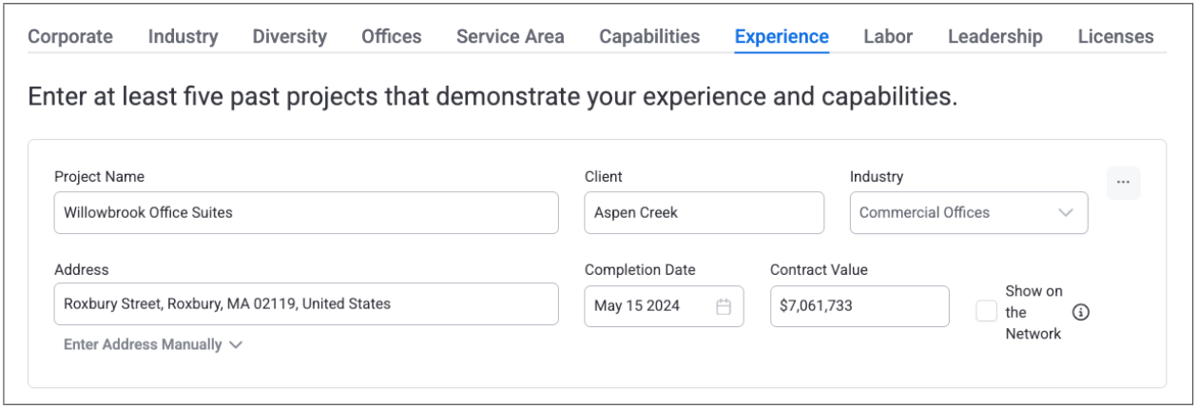
Task: Expand Enter Address Manually
Action: 152,344
